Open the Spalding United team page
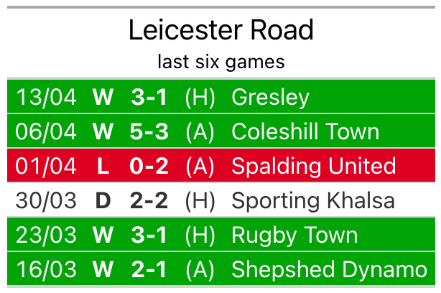The height and width of the screenshot is (293, 441). (x=313, y=166)
